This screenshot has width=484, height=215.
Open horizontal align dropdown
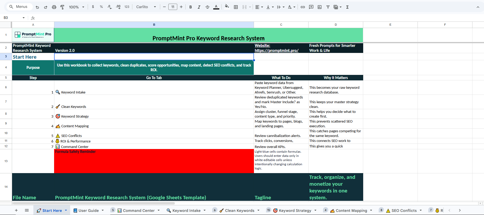(x=259, y=7)
